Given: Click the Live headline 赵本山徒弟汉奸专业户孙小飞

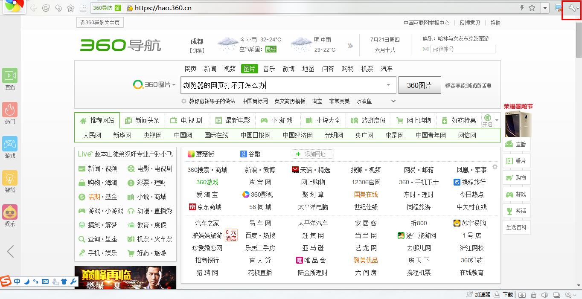Looking at the screenshot, I should tap(134, 154).
